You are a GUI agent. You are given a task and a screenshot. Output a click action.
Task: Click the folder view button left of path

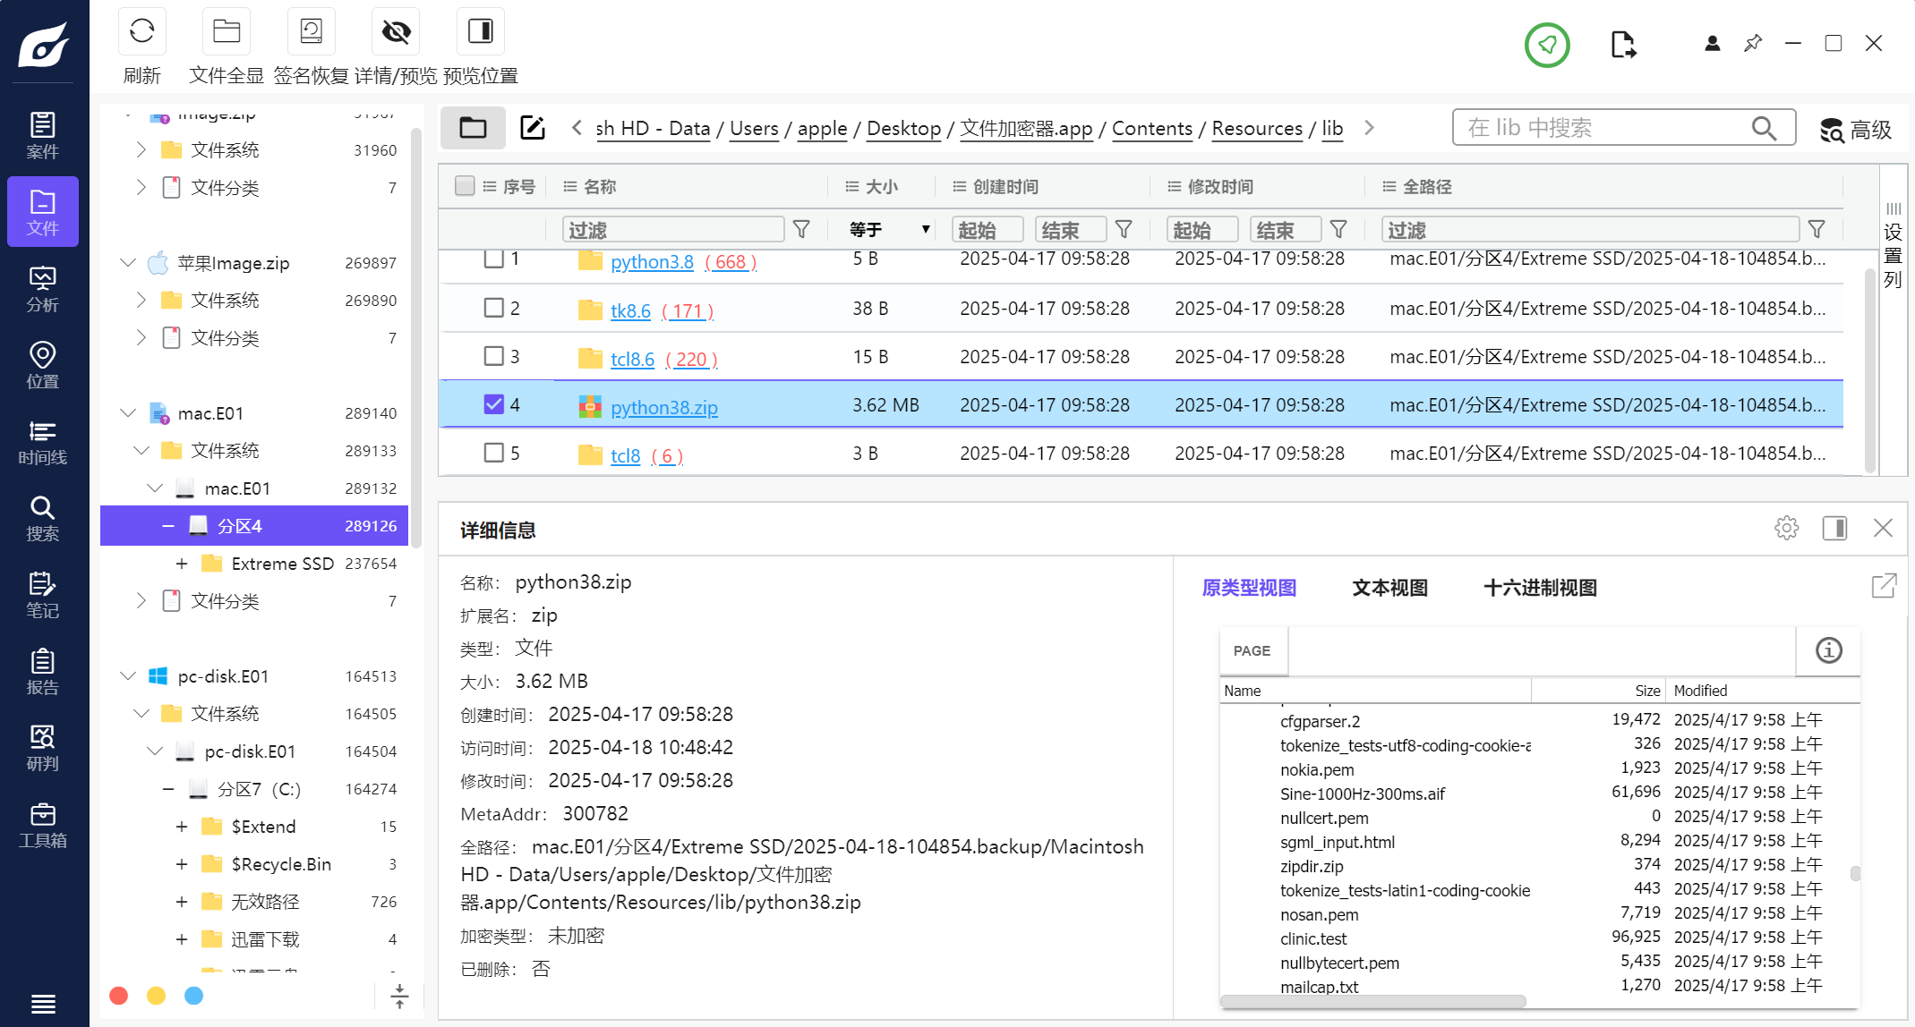(x=473, y=128)
